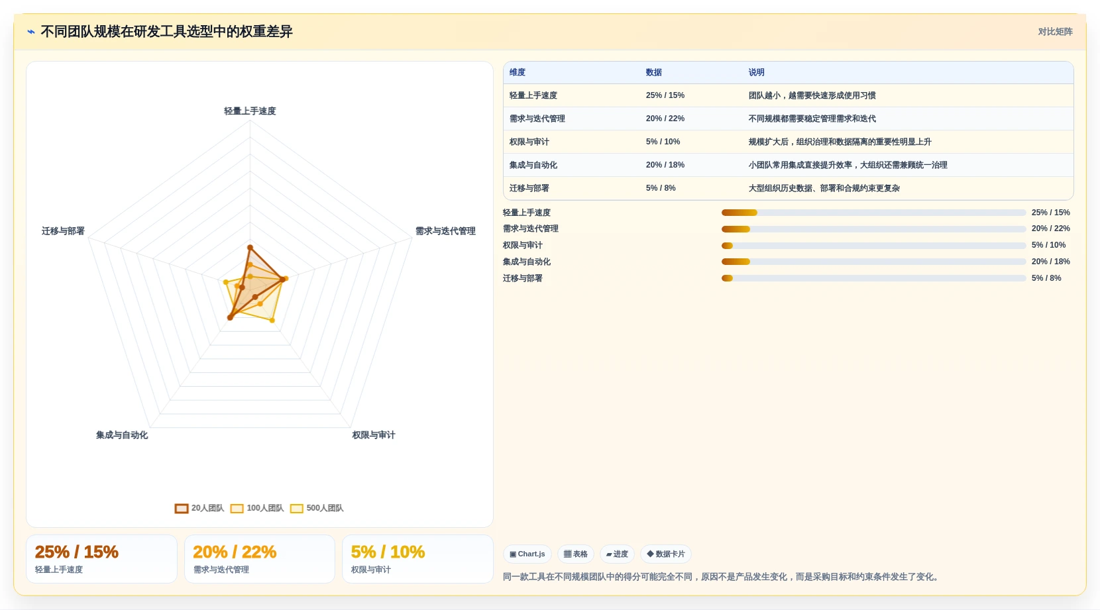
Task: Click the radar axis label 权限与审计
Action: tap(374, 435)
